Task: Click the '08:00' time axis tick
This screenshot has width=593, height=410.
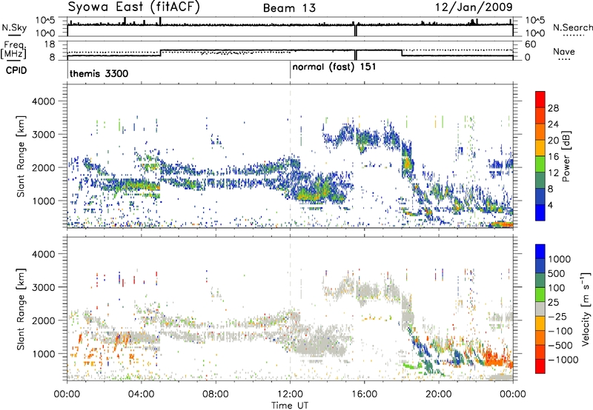Action: click(216, 394)
